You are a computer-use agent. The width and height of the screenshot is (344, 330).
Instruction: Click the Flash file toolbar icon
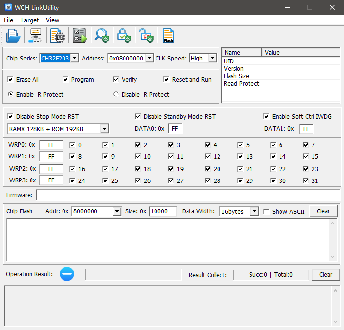point(168,35)
